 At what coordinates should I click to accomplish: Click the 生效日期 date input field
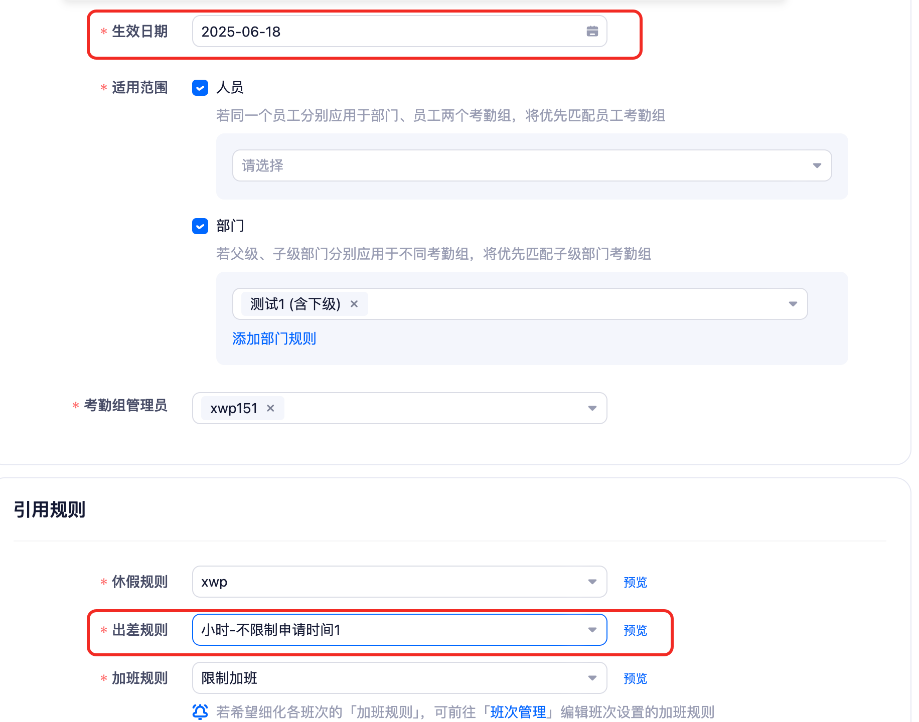tap(399, 31)
